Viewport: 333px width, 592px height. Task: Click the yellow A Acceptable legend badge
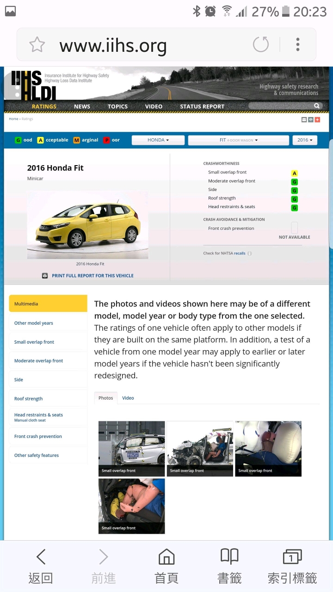pos(41,140)
